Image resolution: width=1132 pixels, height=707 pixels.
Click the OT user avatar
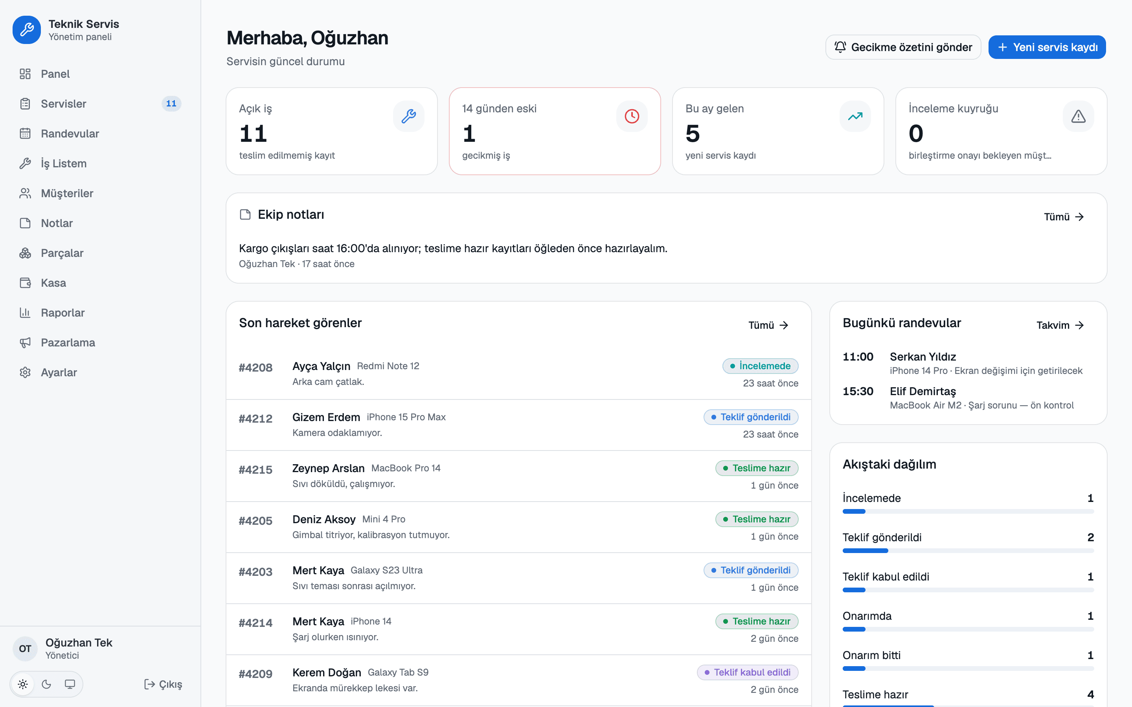(25, 648)
